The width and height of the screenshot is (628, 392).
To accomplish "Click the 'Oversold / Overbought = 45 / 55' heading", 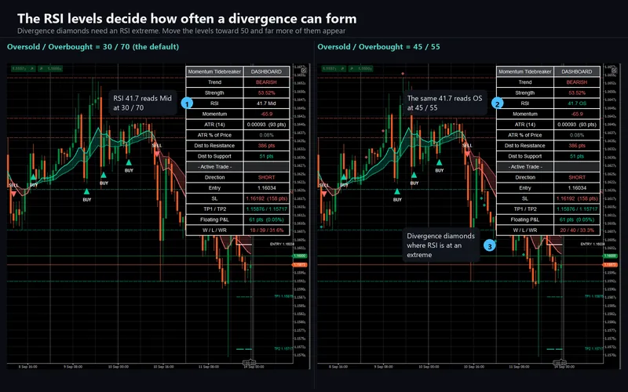I will point(378,47).
